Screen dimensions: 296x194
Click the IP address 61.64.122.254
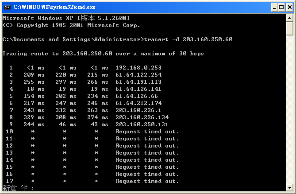138,75
